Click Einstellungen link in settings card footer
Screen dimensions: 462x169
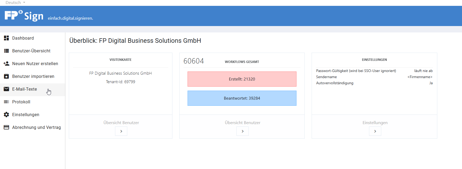click(x=375, y=123)
